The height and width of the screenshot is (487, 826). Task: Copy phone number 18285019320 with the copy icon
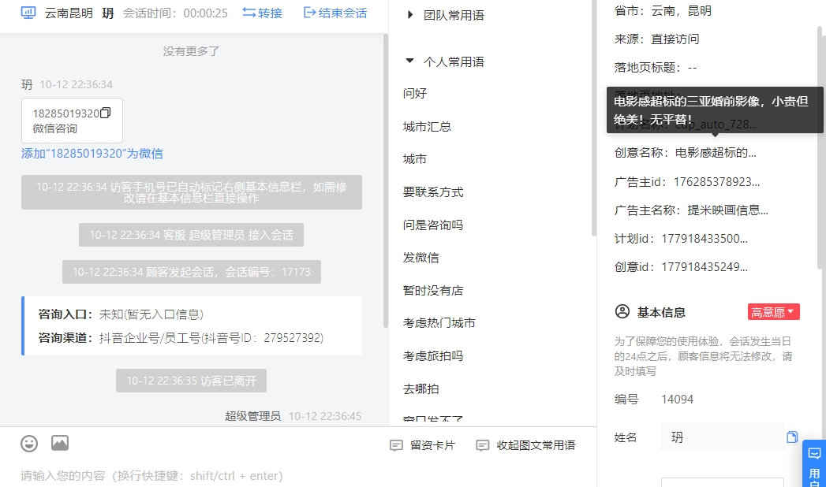pos(106,113)
